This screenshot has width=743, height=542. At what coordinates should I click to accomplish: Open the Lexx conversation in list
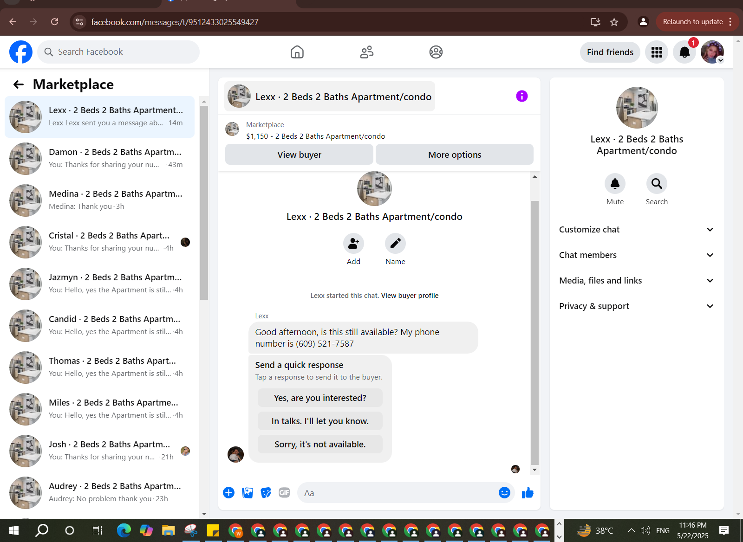99,117
